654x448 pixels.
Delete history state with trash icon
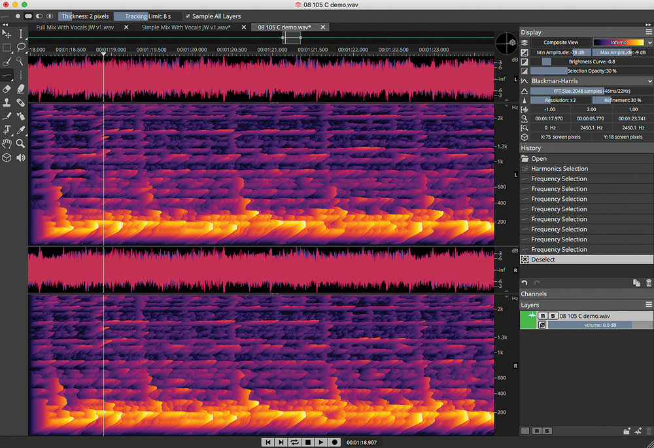(649, 283)
